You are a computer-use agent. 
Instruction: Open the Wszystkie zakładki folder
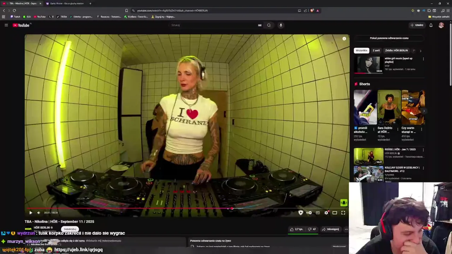[439, 17]
